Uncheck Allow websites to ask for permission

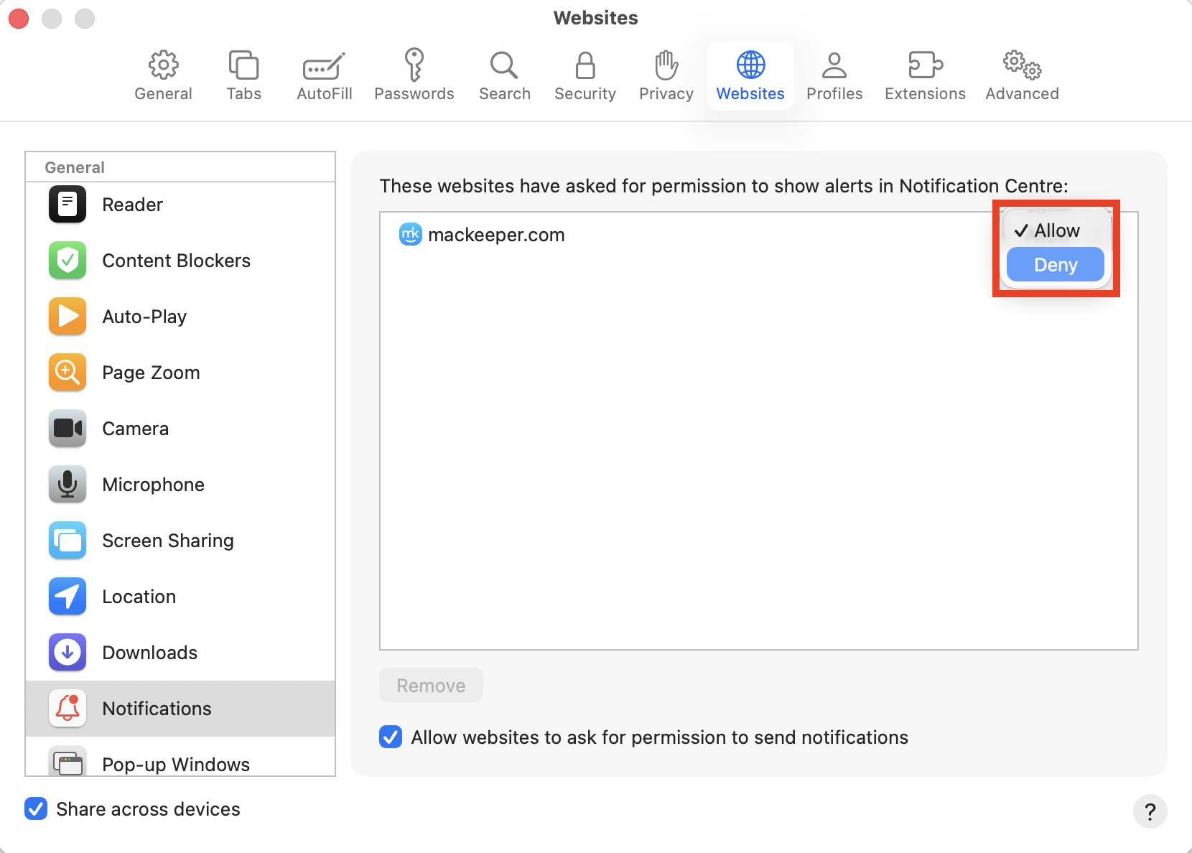point(390,737)
